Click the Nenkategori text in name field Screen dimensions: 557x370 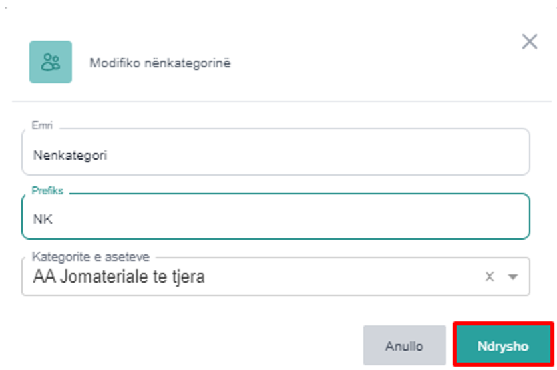tap(70, 155)
